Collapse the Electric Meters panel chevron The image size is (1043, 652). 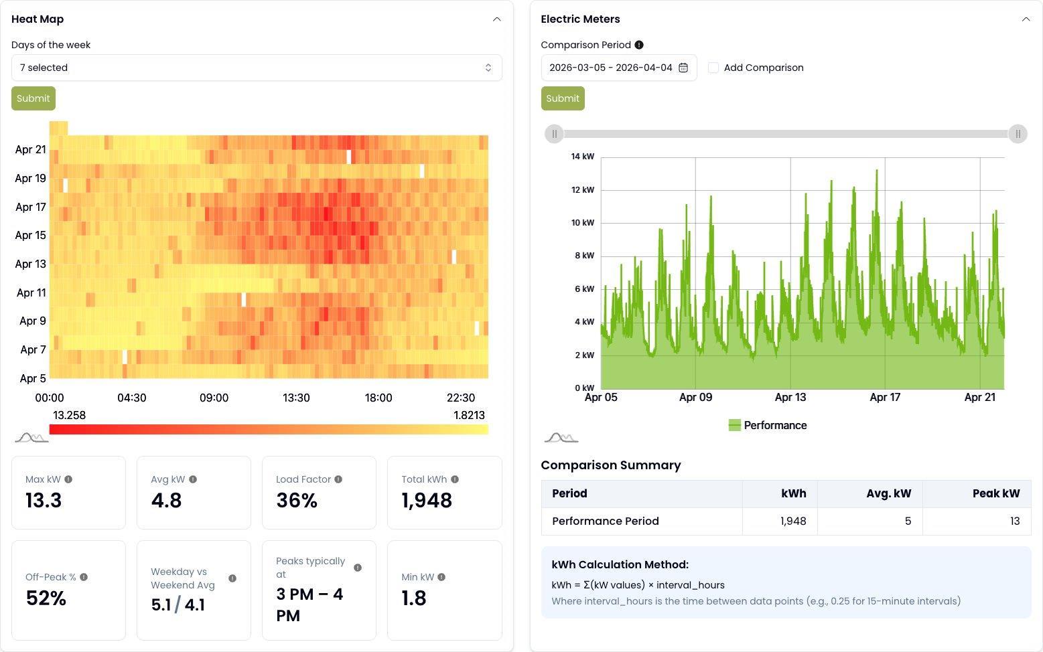(1026, 19)
